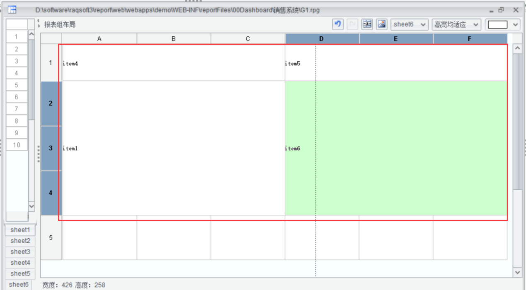
Task: Click the undo arrow icon
Action: pyautogui.click(x=338, y=24)
